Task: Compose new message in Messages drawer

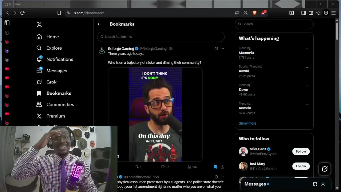Action: pyautogui.click(x=315, y=184)
